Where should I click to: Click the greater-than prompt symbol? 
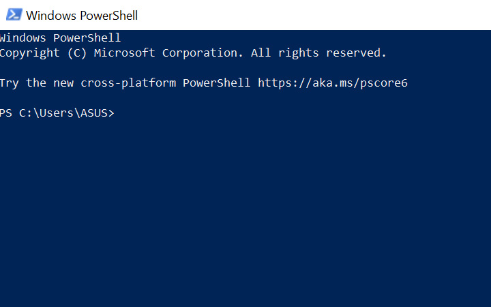(x=111, y=113)
